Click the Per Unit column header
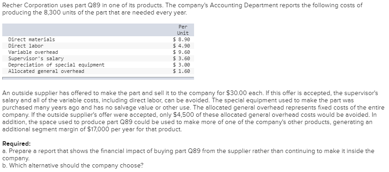This screenshot has width=389, height=172. 183,30
